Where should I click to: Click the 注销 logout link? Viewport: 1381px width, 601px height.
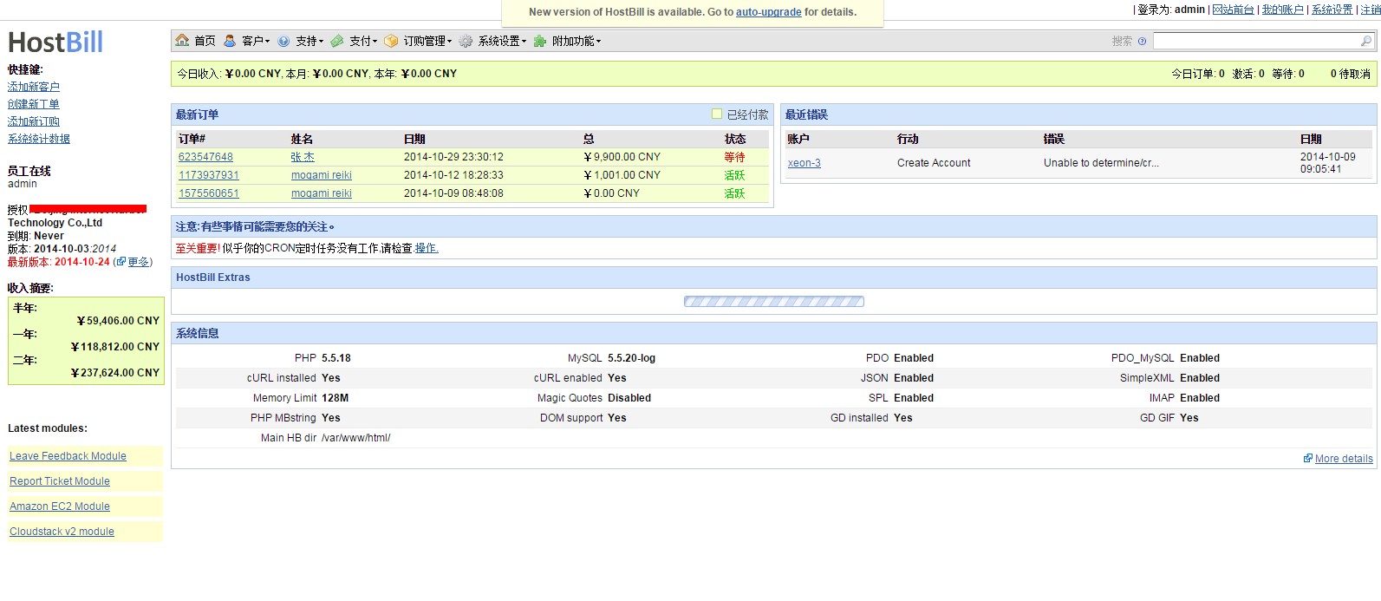pos(1371,10)
